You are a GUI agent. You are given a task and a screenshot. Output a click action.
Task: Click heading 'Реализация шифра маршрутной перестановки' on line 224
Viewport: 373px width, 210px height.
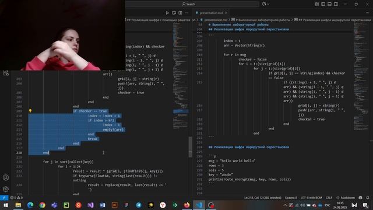(x=249, y=147)
